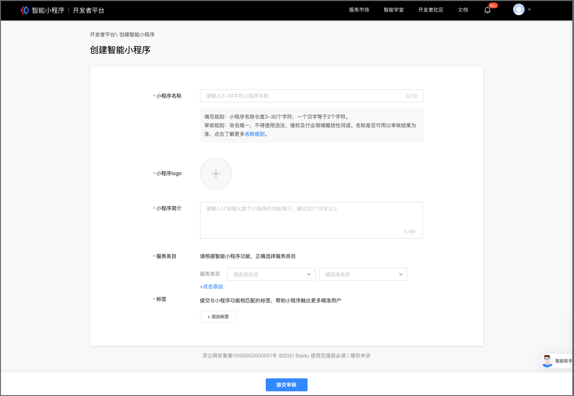Viewport: 574px width, 396px height.
Task: Open 文档 in top navigation
Action: 463,10
